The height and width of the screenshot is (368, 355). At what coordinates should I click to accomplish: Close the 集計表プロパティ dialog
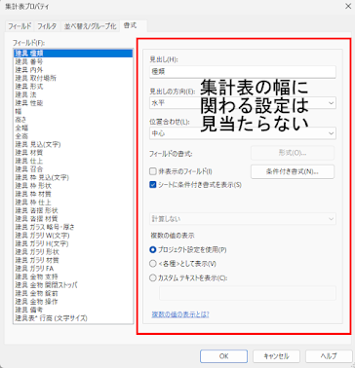pos(348,7)
